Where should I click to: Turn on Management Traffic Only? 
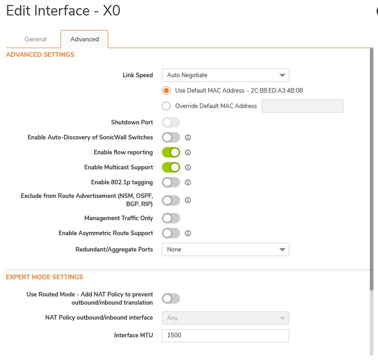[171, 218]
